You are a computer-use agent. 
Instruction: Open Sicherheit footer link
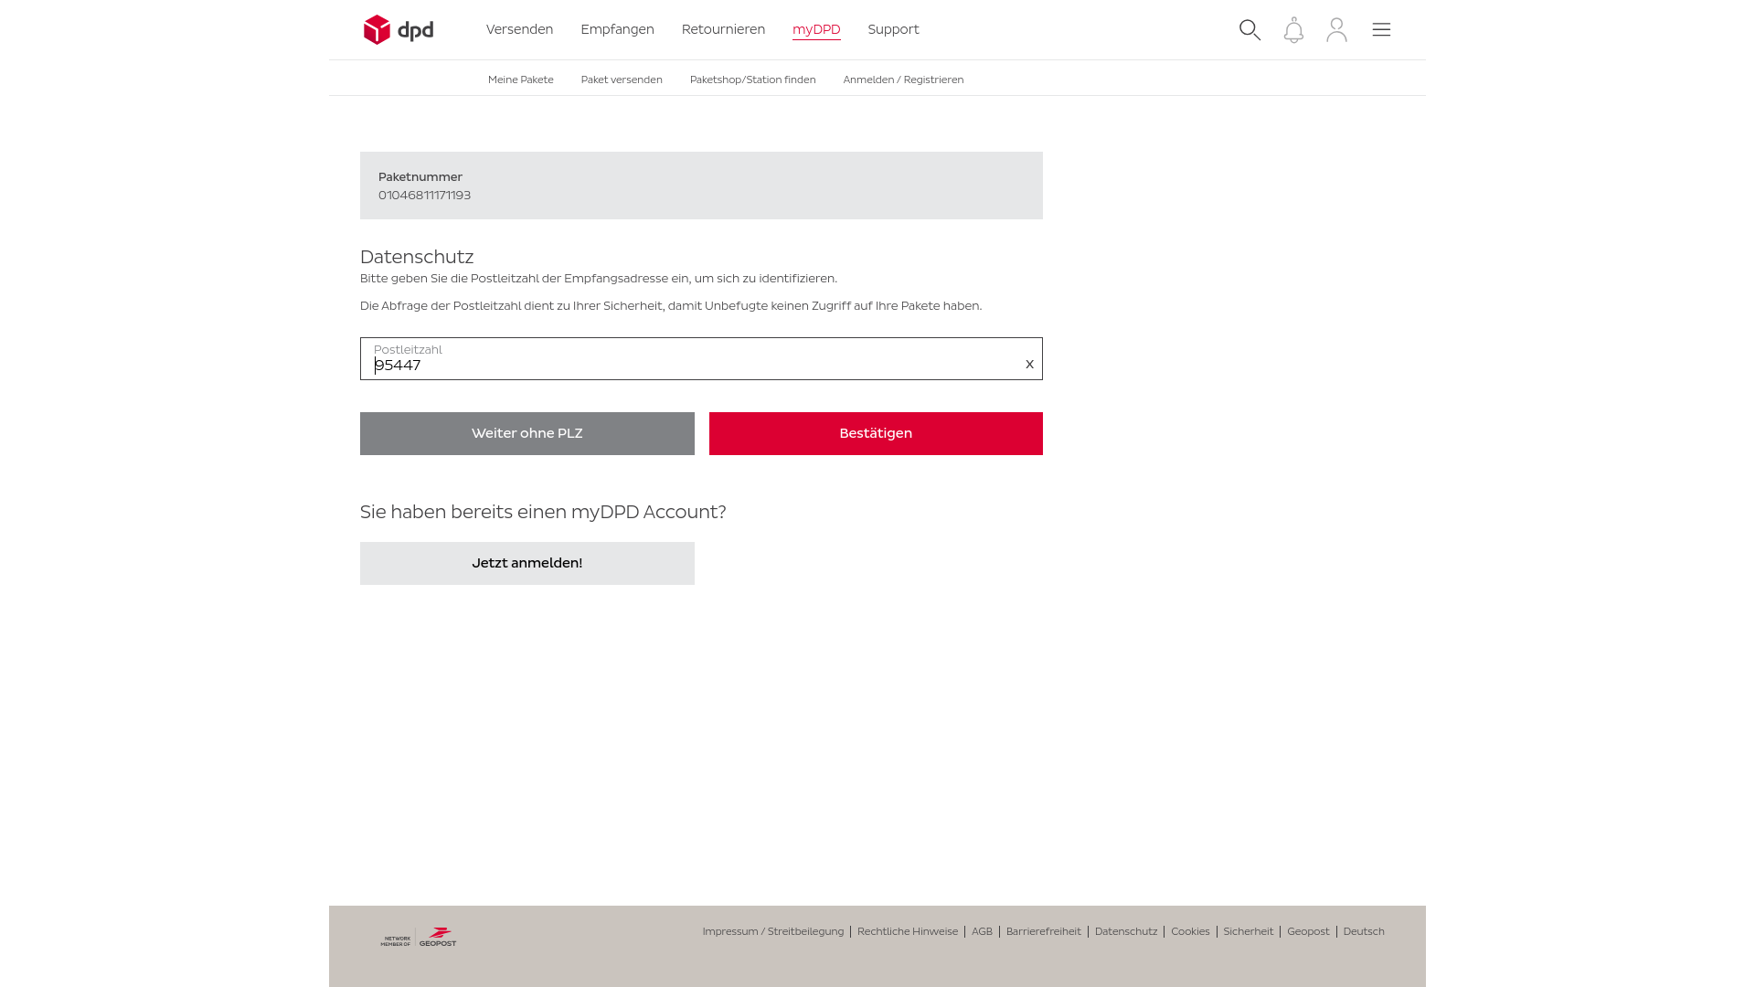tap(1248, 931)
